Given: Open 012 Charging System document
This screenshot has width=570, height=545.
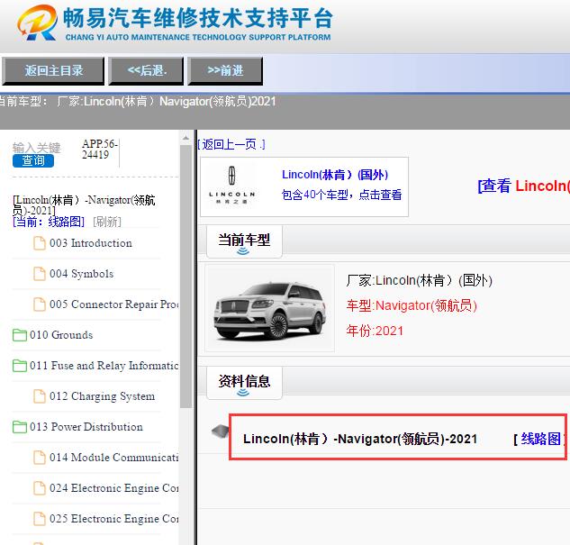Looking at the screenshot, I should click(x=102, y=396).
